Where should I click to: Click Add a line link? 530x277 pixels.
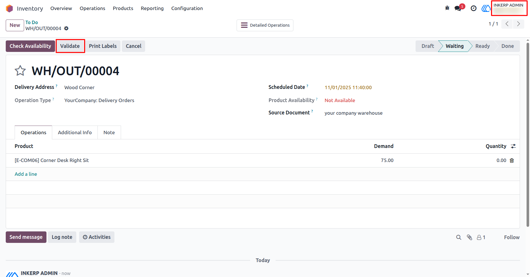(x=26, y=174)
